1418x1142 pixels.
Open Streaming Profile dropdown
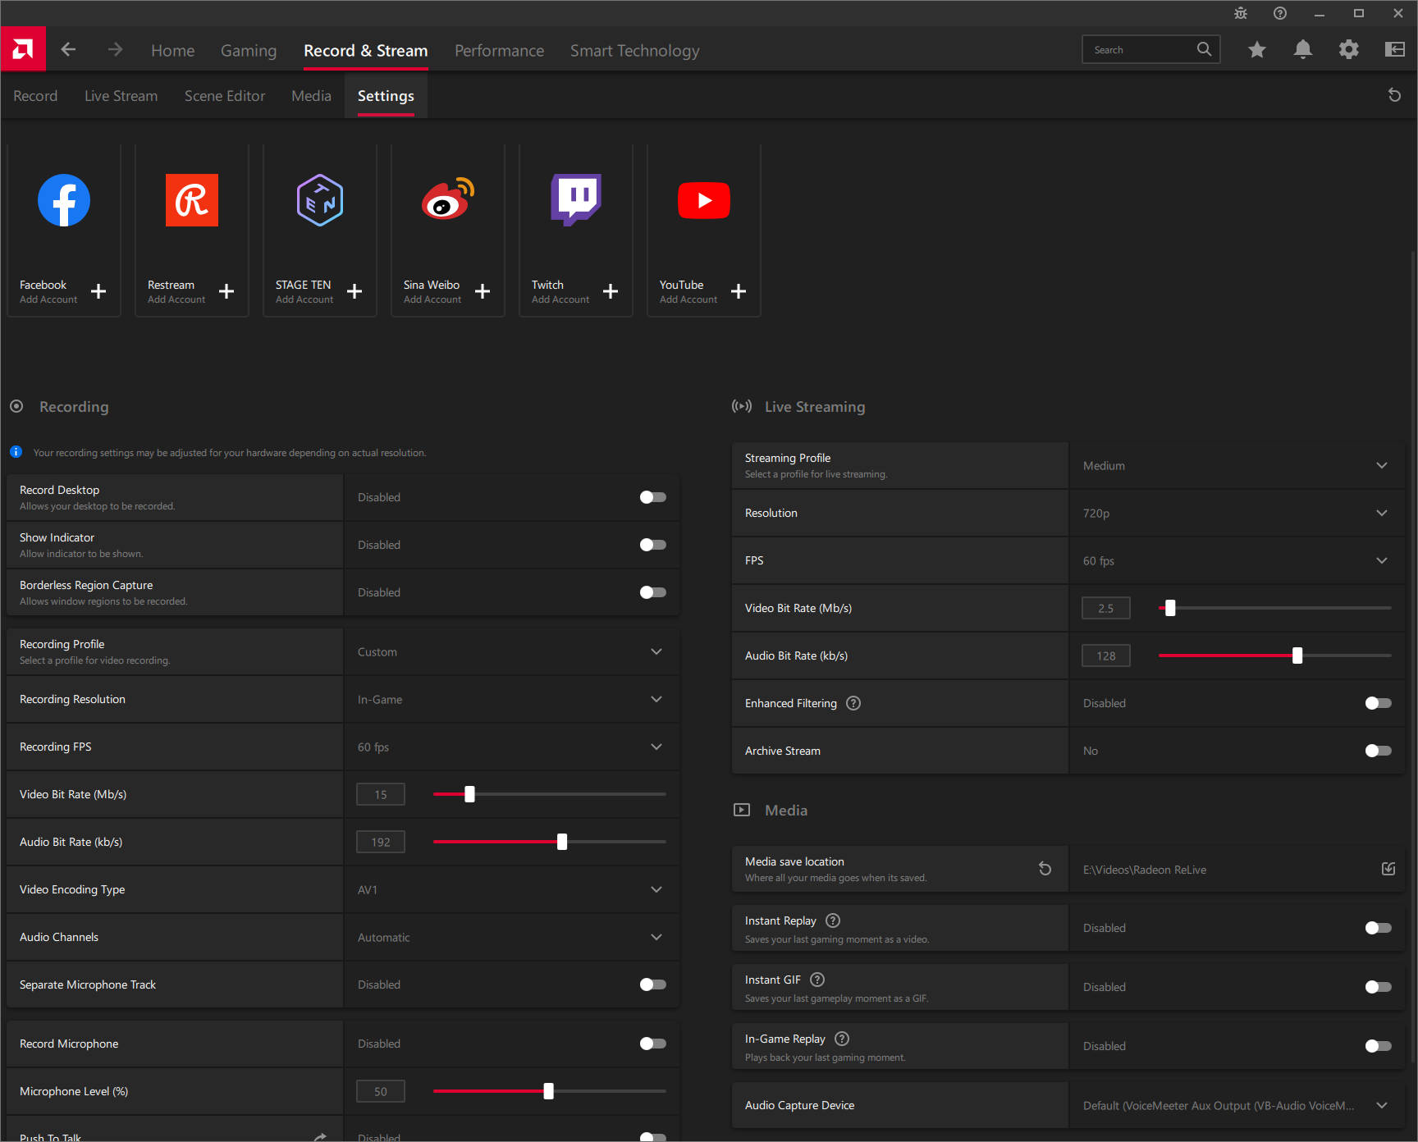pos(1237,465)
